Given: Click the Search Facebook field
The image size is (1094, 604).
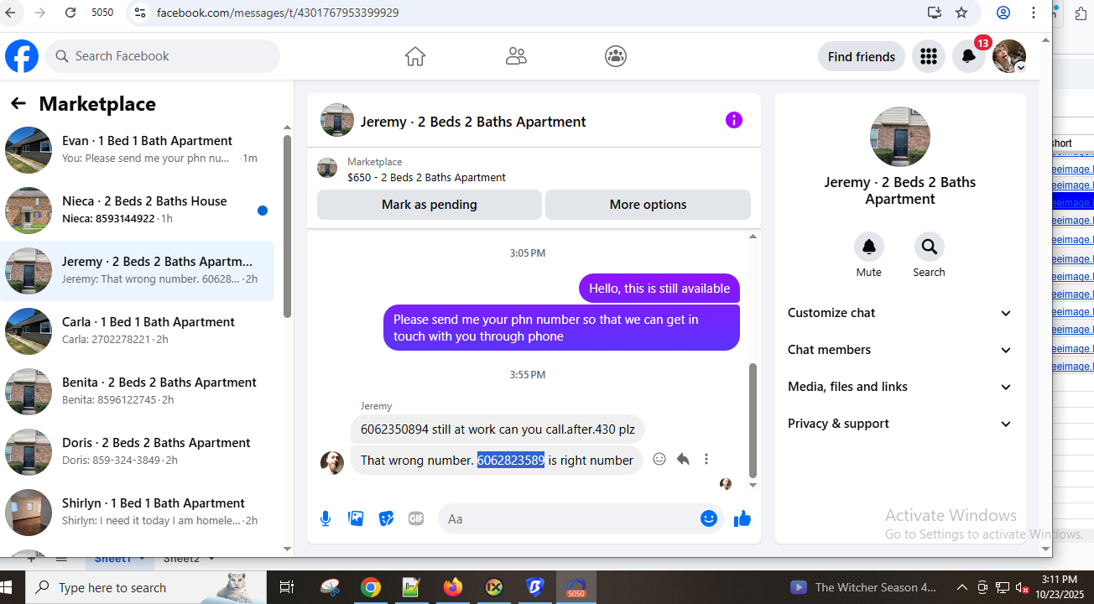Looking at the screenshot, I should (x=163, y=56).
